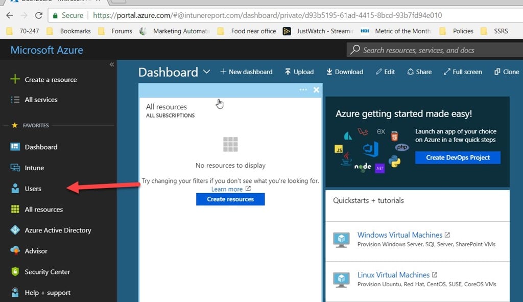Select Users in favorites list

(33, 189)
